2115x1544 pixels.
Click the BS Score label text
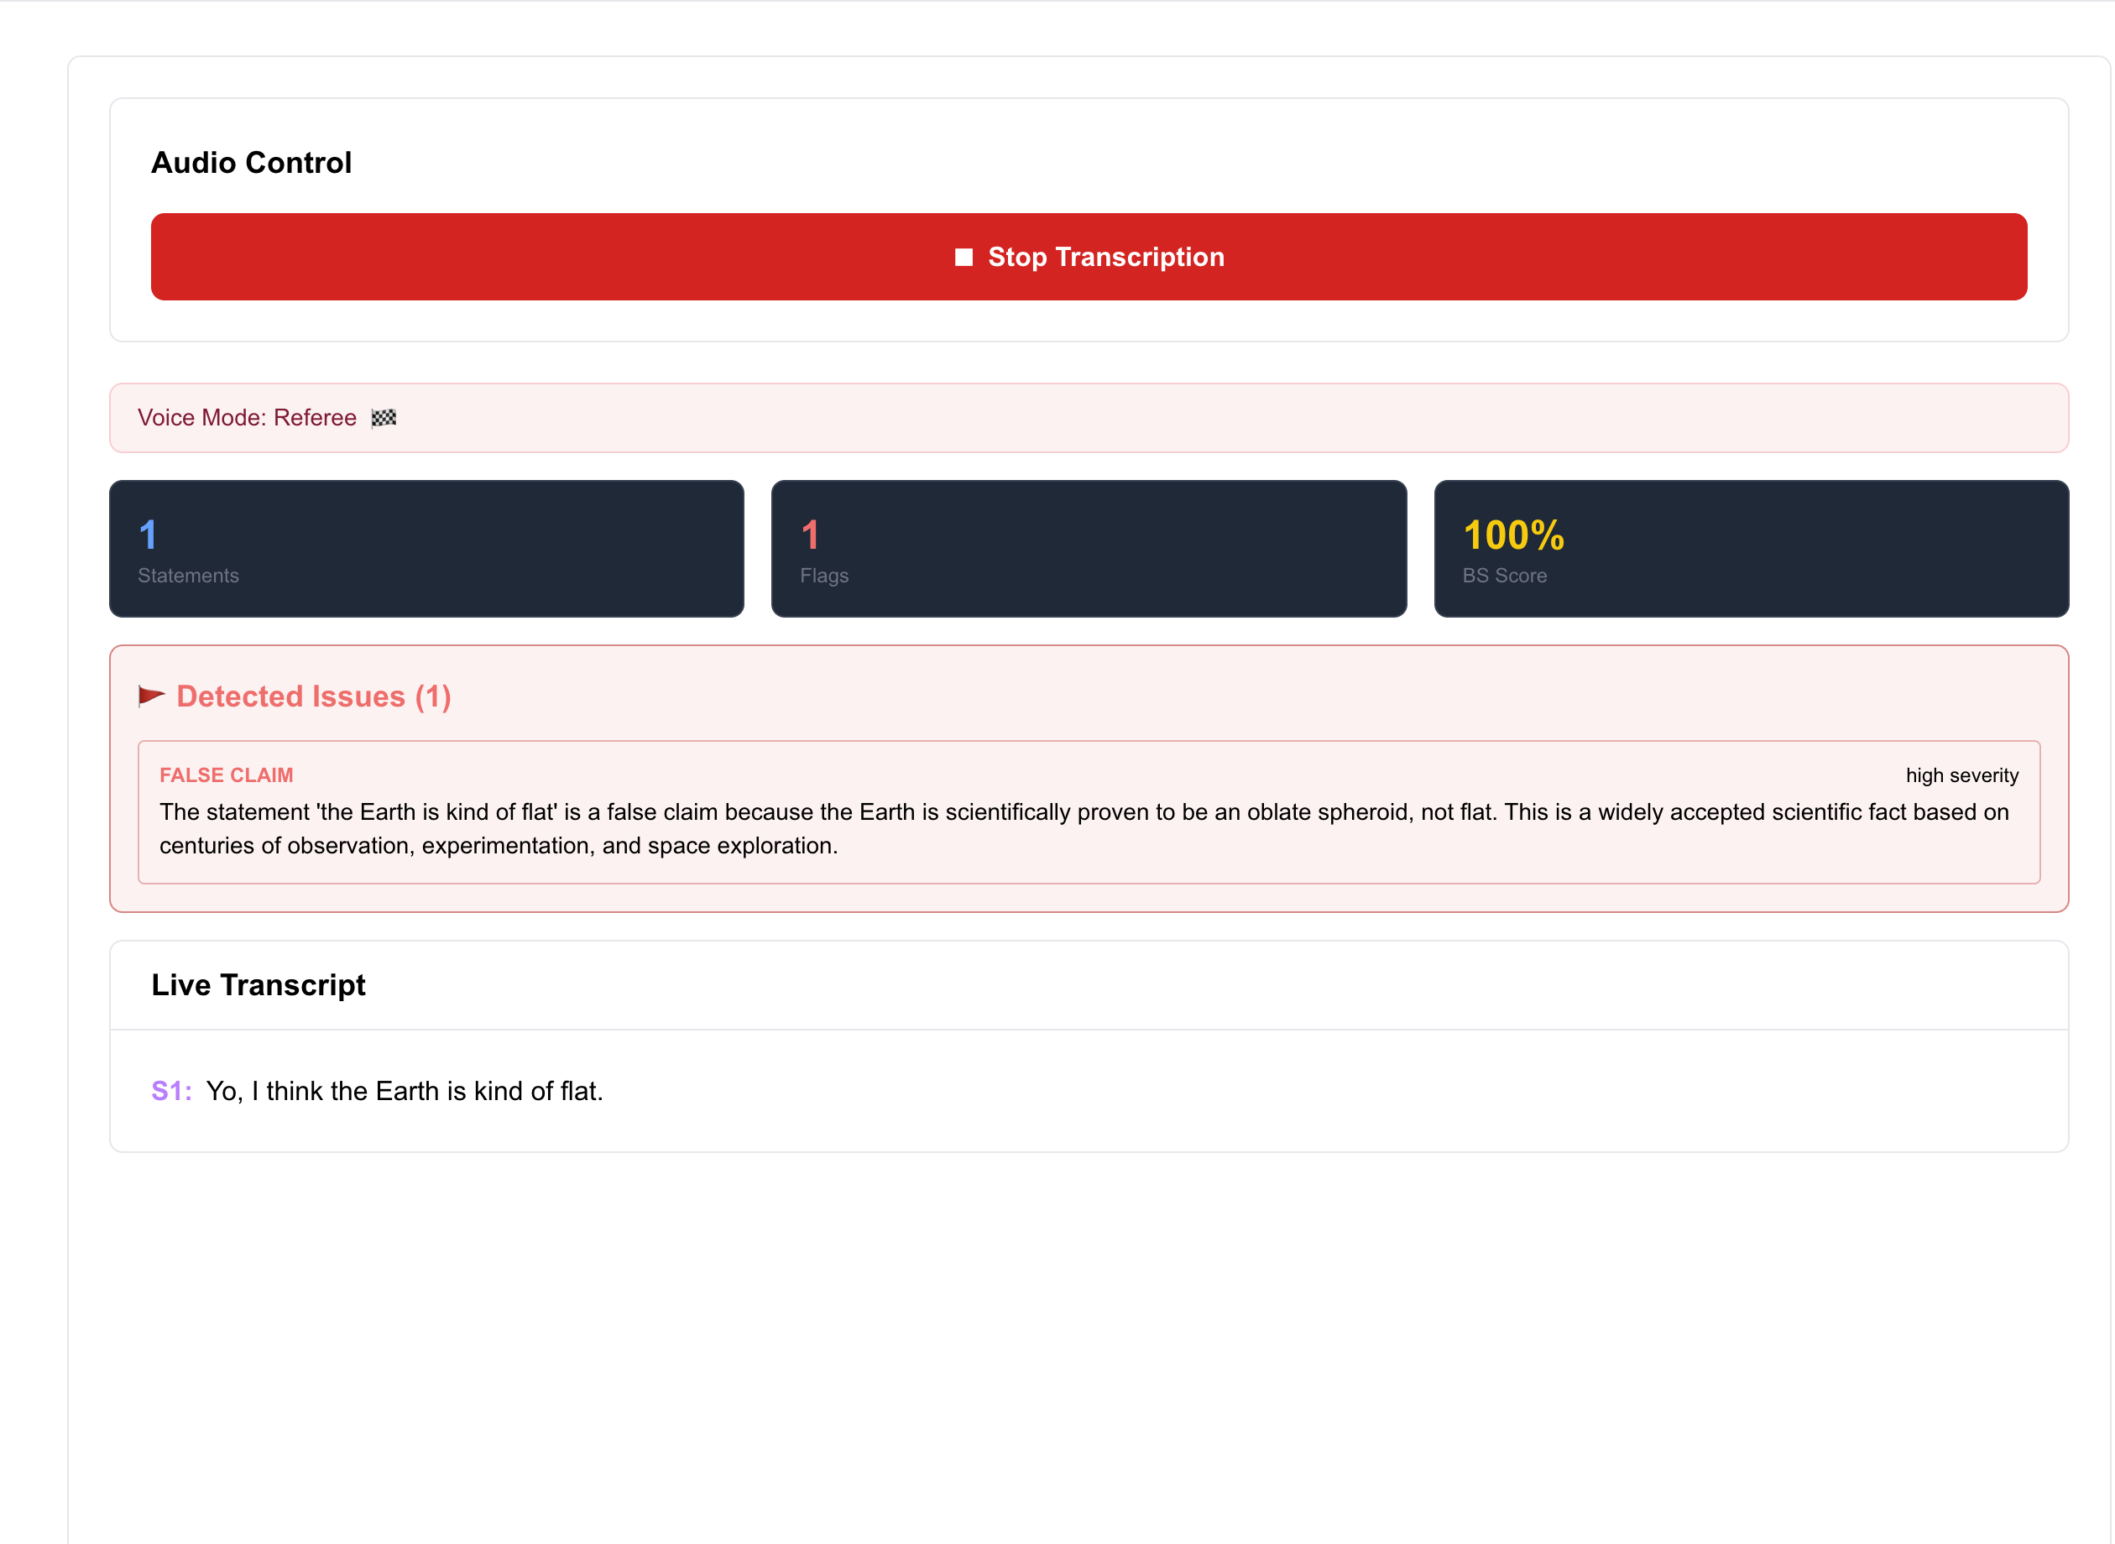click(x=1504, y=576)
